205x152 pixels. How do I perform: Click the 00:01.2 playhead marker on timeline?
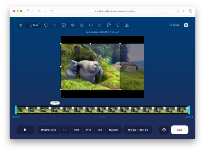(55, 103)
